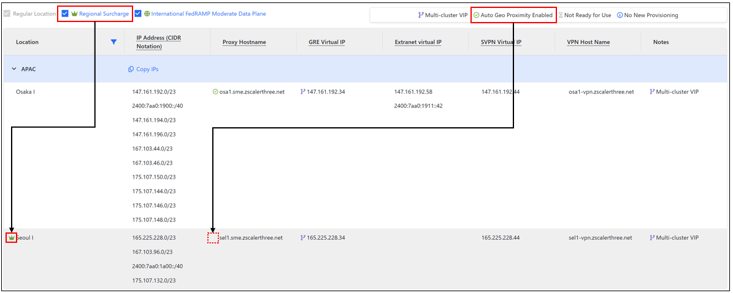Image resolution: width=733 pixels, height=293 pixels.
Task: Click the VPN host sel1-vpn.zscalerthree.net
Action: tap(600, 238)
